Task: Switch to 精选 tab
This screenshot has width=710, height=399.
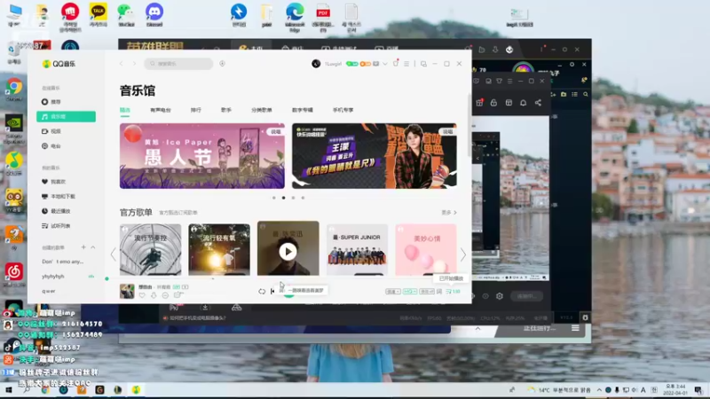Action: click(125, 110)
